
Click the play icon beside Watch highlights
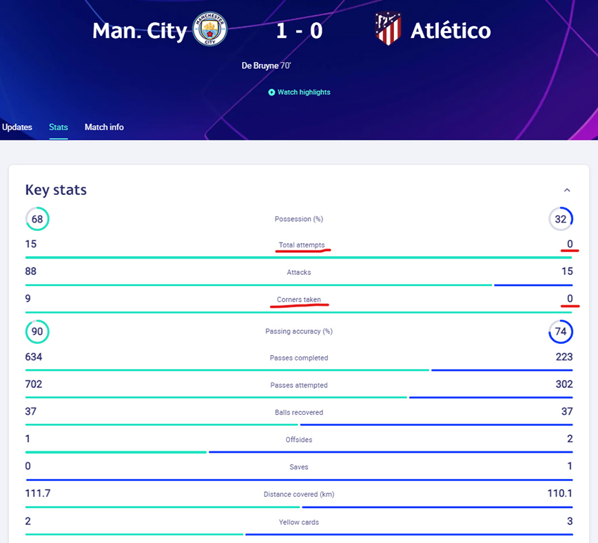[x=272, y=92]
